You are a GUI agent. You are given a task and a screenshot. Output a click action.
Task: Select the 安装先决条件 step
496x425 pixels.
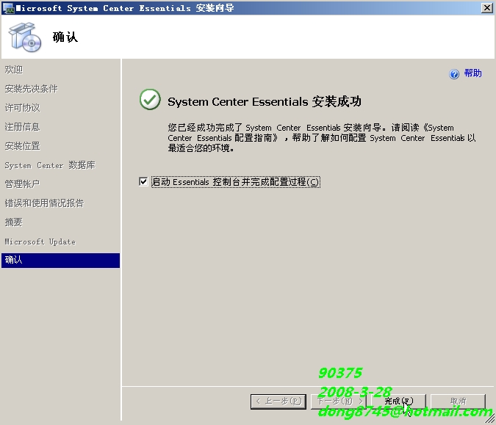click(x=32, y=89)
